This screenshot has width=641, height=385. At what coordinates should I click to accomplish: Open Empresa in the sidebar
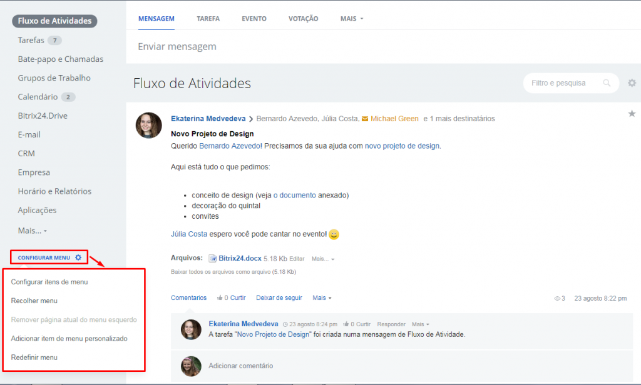click(x=34, y=172)
